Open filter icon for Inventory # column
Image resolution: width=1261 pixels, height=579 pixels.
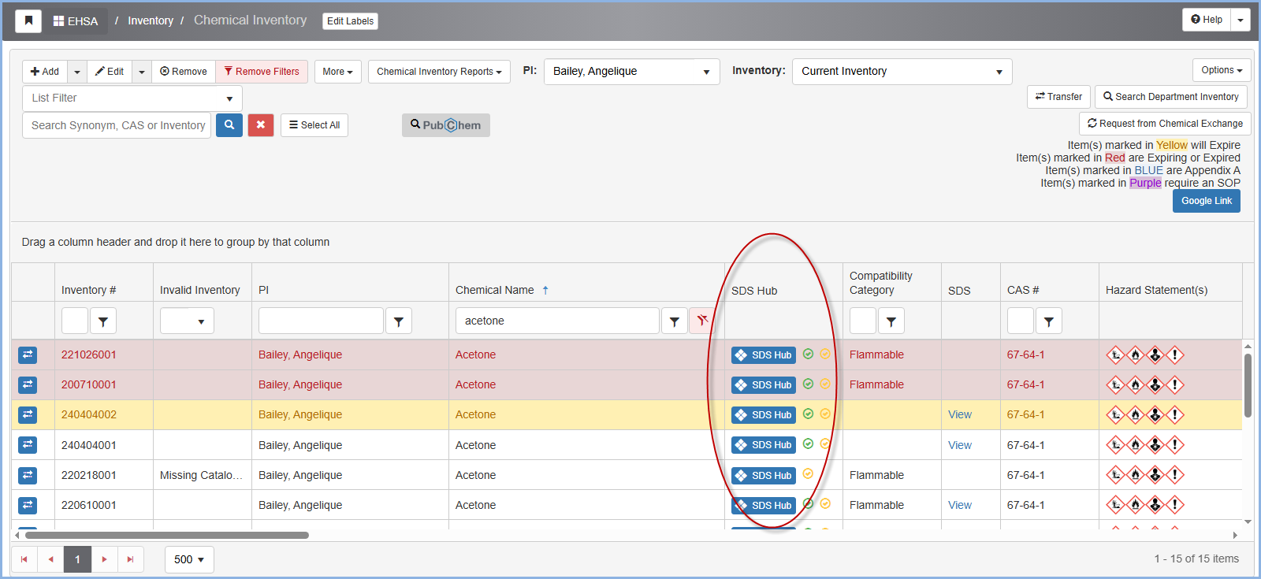point(103,321)
